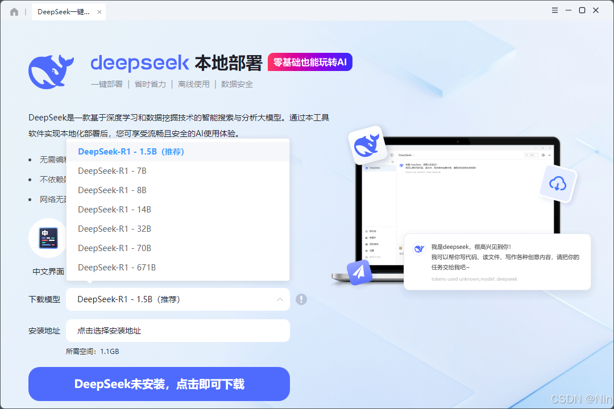Viewport: 614px width, 409px height.
Task: Click the 省时省力 tagline text
Action: pyautogui.click(x=150, y=84)
